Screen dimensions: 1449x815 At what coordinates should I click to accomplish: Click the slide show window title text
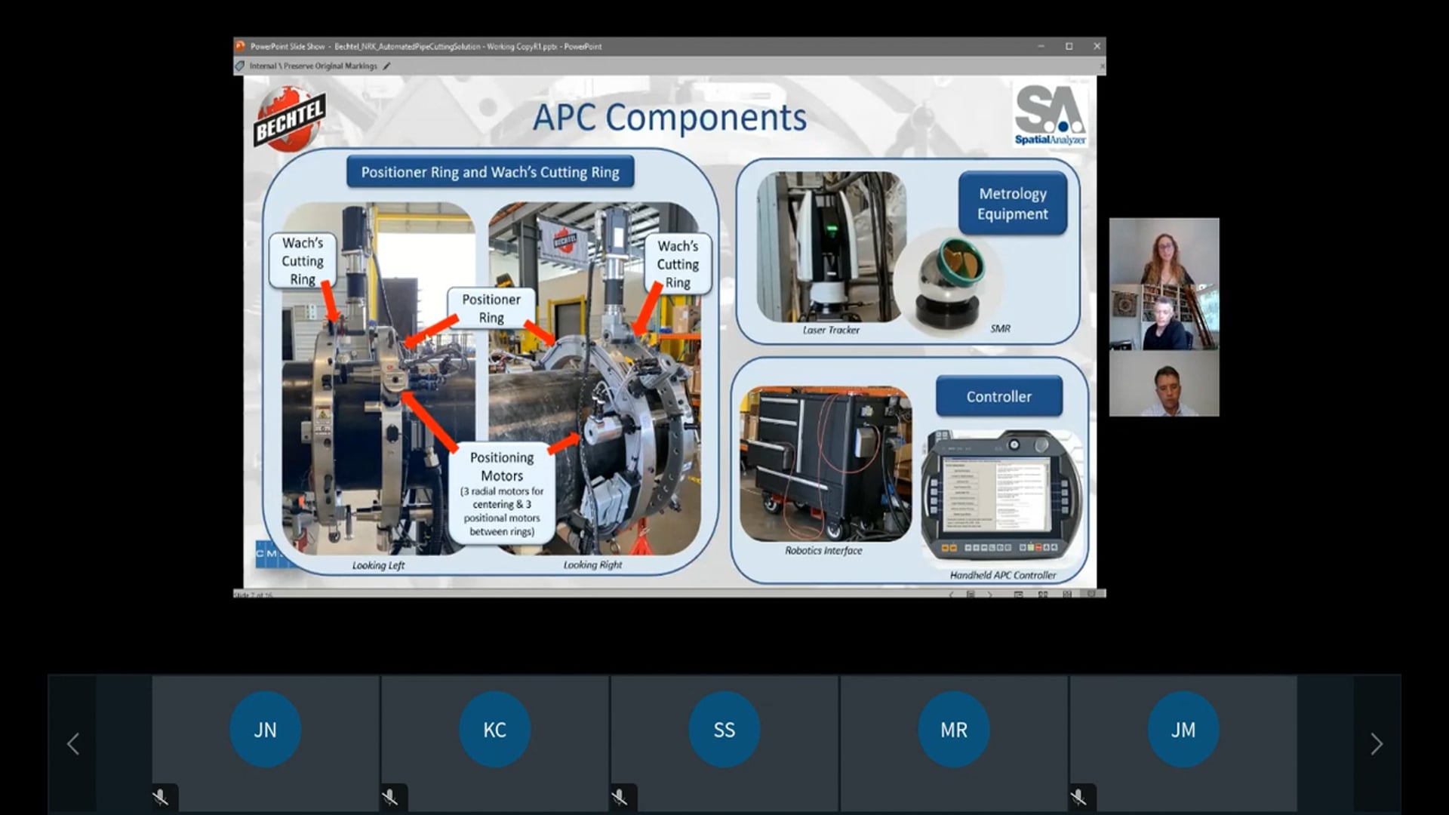pyautogui.click(x=426, y=46)
